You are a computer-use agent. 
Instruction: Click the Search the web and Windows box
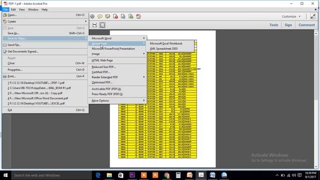coord(51,175)
